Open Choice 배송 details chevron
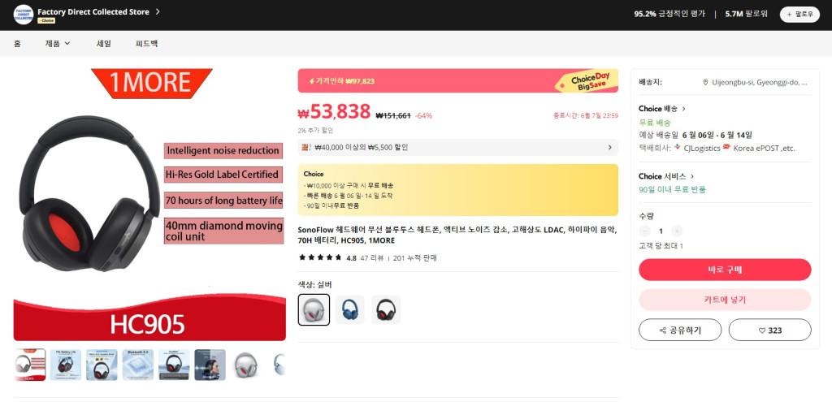Image resolution: width=832 pixels, height=406 pixels. tap(683, 109)
